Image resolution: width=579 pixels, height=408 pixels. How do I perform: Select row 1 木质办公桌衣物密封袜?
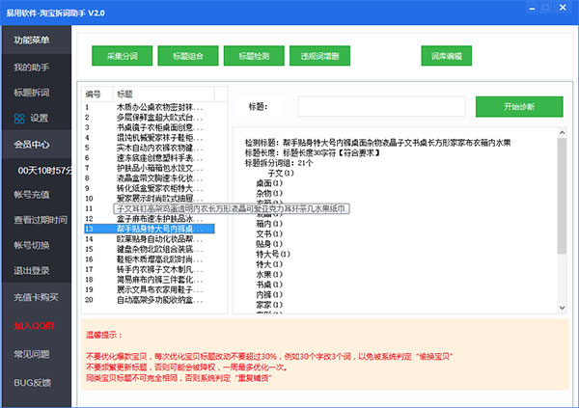click(150, 107)
